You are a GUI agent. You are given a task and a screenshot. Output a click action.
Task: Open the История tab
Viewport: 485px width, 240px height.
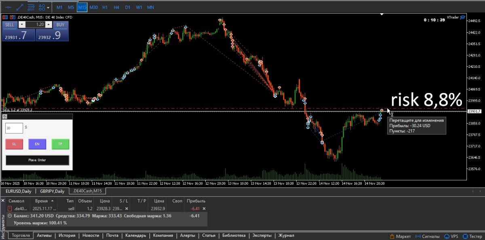(x=67, y=236)
